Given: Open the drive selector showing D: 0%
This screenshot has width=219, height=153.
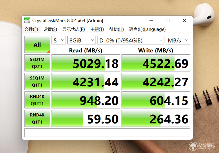Looking at the screenshot, I should point(131,40).
